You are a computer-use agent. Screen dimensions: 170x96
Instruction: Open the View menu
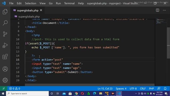(42, 3)
